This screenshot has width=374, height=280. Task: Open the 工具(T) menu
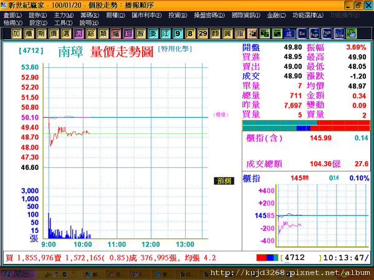click(64, 23)
